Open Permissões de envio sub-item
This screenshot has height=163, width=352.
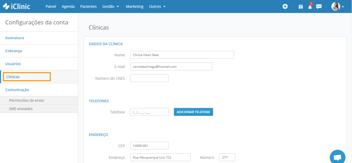(x=26, y=100)
